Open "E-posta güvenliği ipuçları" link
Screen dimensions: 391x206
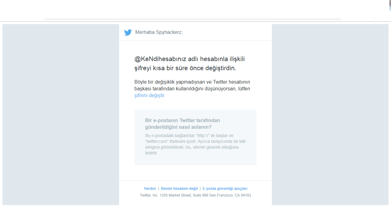[x=225, y=189]
